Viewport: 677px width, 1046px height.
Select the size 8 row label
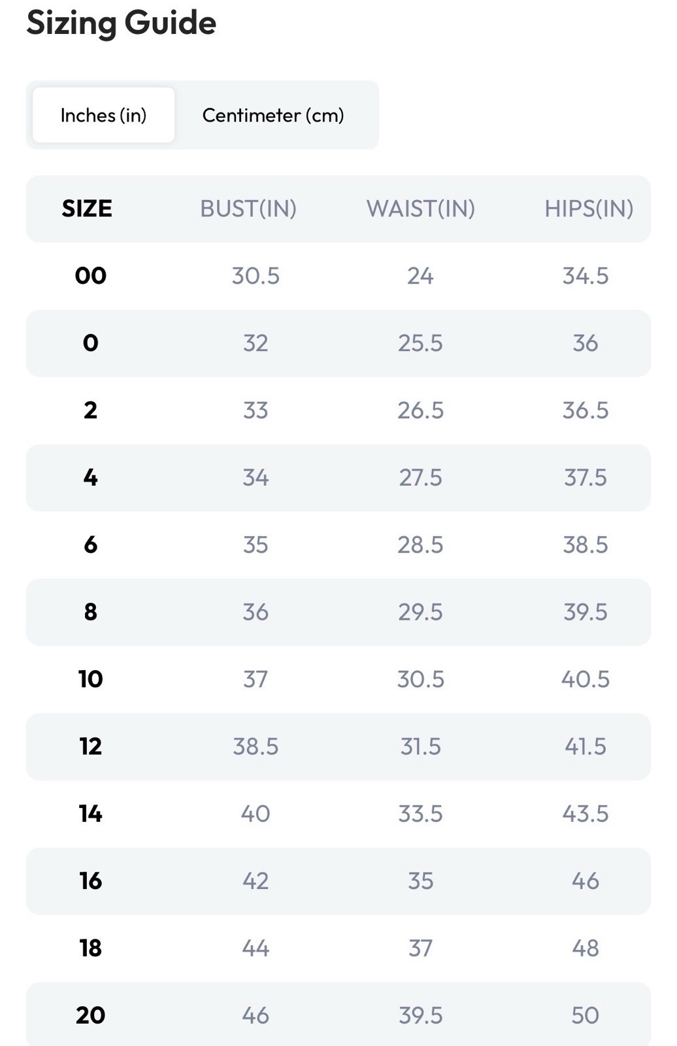(90, 612)
